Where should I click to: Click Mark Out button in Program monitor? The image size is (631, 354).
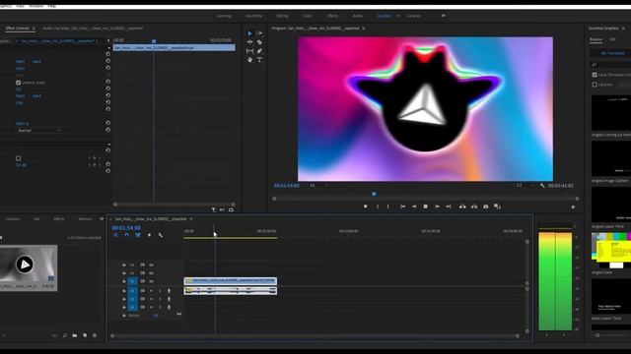coord(388,206)
